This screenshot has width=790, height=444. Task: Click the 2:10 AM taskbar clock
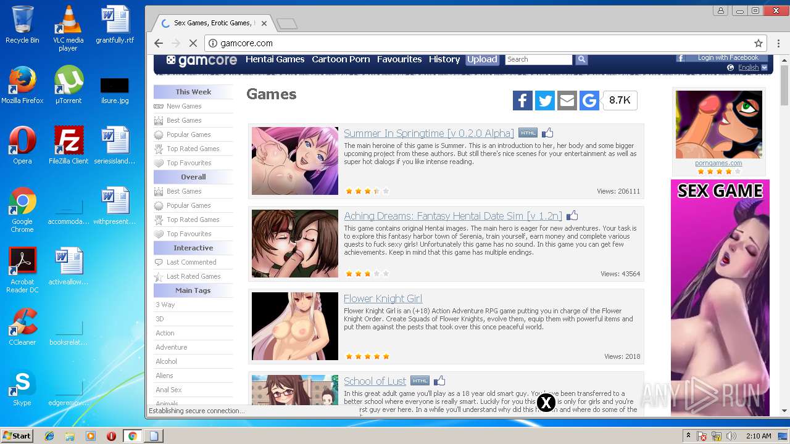click(759, 436)
